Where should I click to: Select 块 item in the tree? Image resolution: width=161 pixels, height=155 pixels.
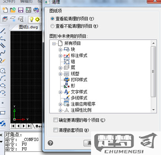[x=73, y=49]
